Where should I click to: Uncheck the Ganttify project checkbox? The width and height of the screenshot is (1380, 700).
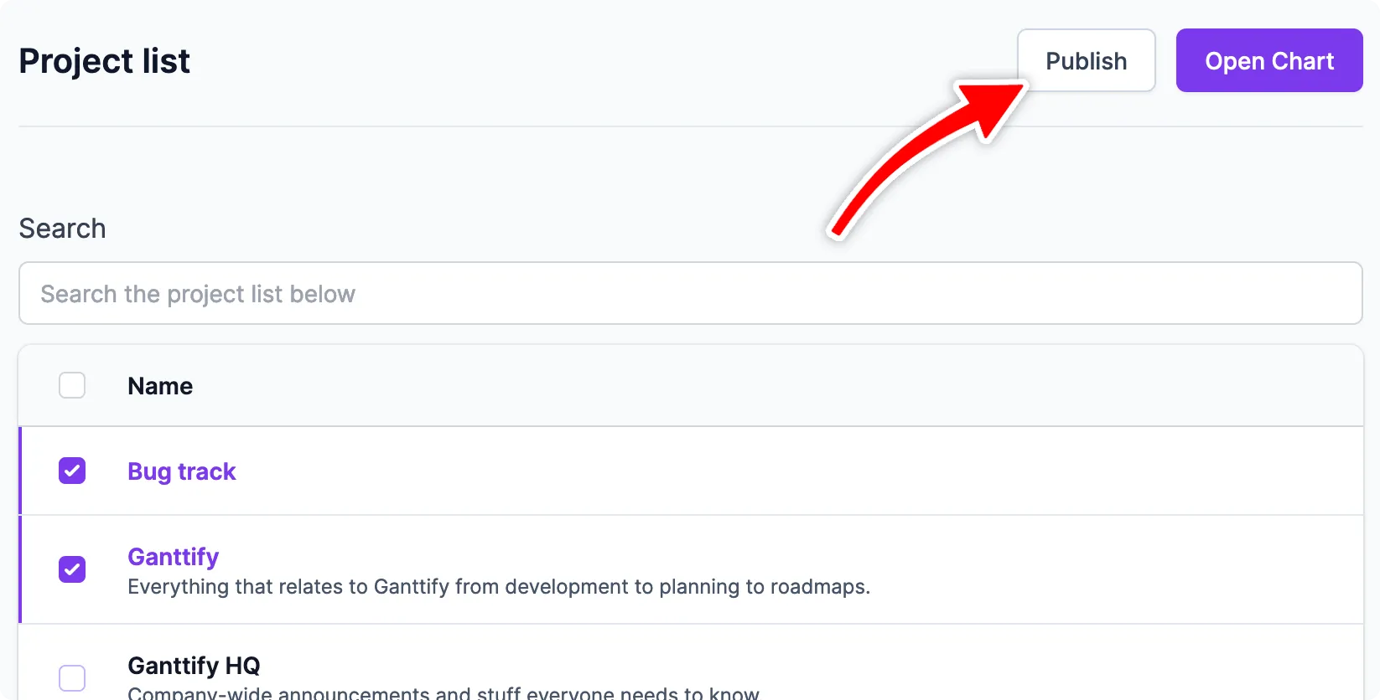tap(72, 569)
